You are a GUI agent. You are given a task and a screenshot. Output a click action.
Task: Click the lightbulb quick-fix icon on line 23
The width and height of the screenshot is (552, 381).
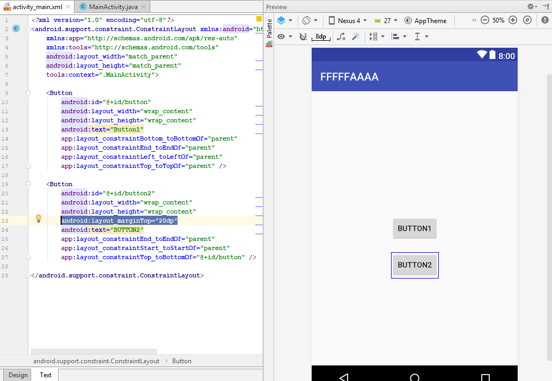coord(39,218)
